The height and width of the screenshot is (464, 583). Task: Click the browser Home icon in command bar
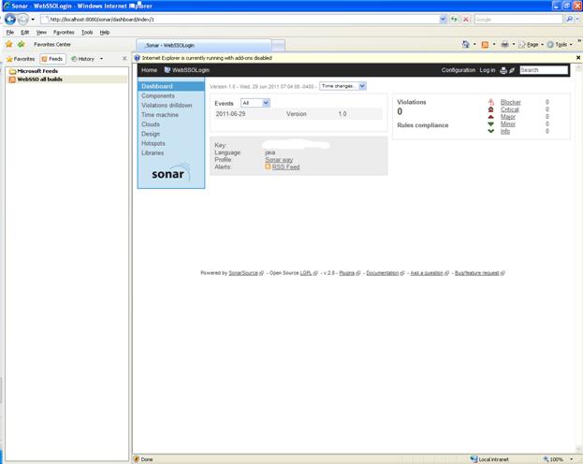[465, 44]
